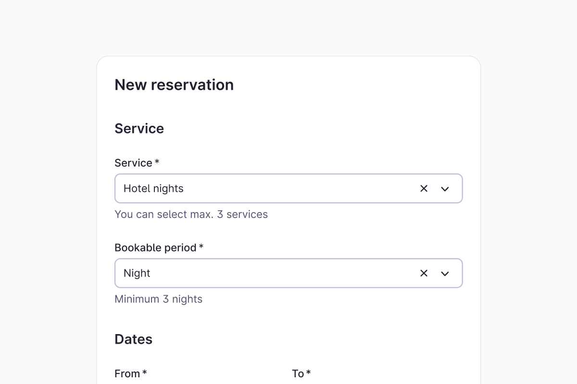Click the Bookable period field label
Viewport: 577px width, 384px height.
coord(155,248)
